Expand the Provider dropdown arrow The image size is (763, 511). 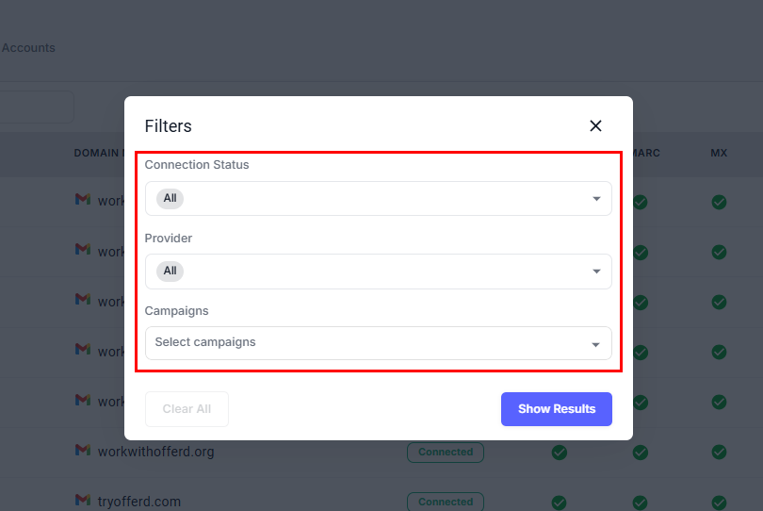click(596, 272)
